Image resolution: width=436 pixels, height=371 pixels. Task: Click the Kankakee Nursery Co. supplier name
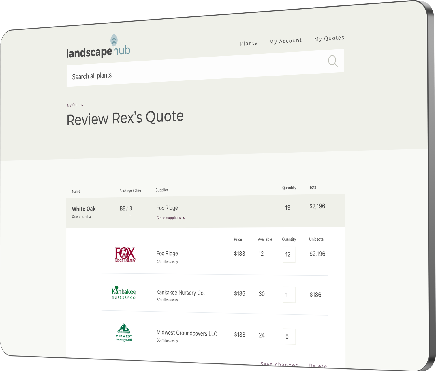click(181, 293)
